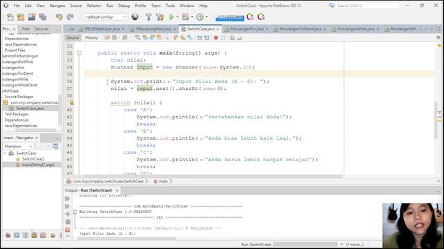Click the editor horizontal scrollbar
This screenshot has height=249, width=444.
click(214, 176)
